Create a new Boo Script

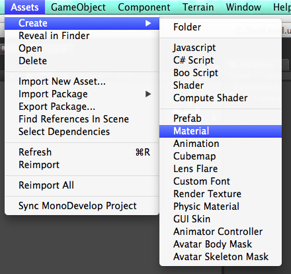click(x=220, y=73)
